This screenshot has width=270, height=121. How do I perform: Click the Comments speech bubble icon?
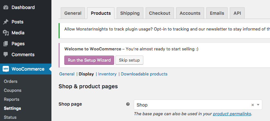pos(6,55)
